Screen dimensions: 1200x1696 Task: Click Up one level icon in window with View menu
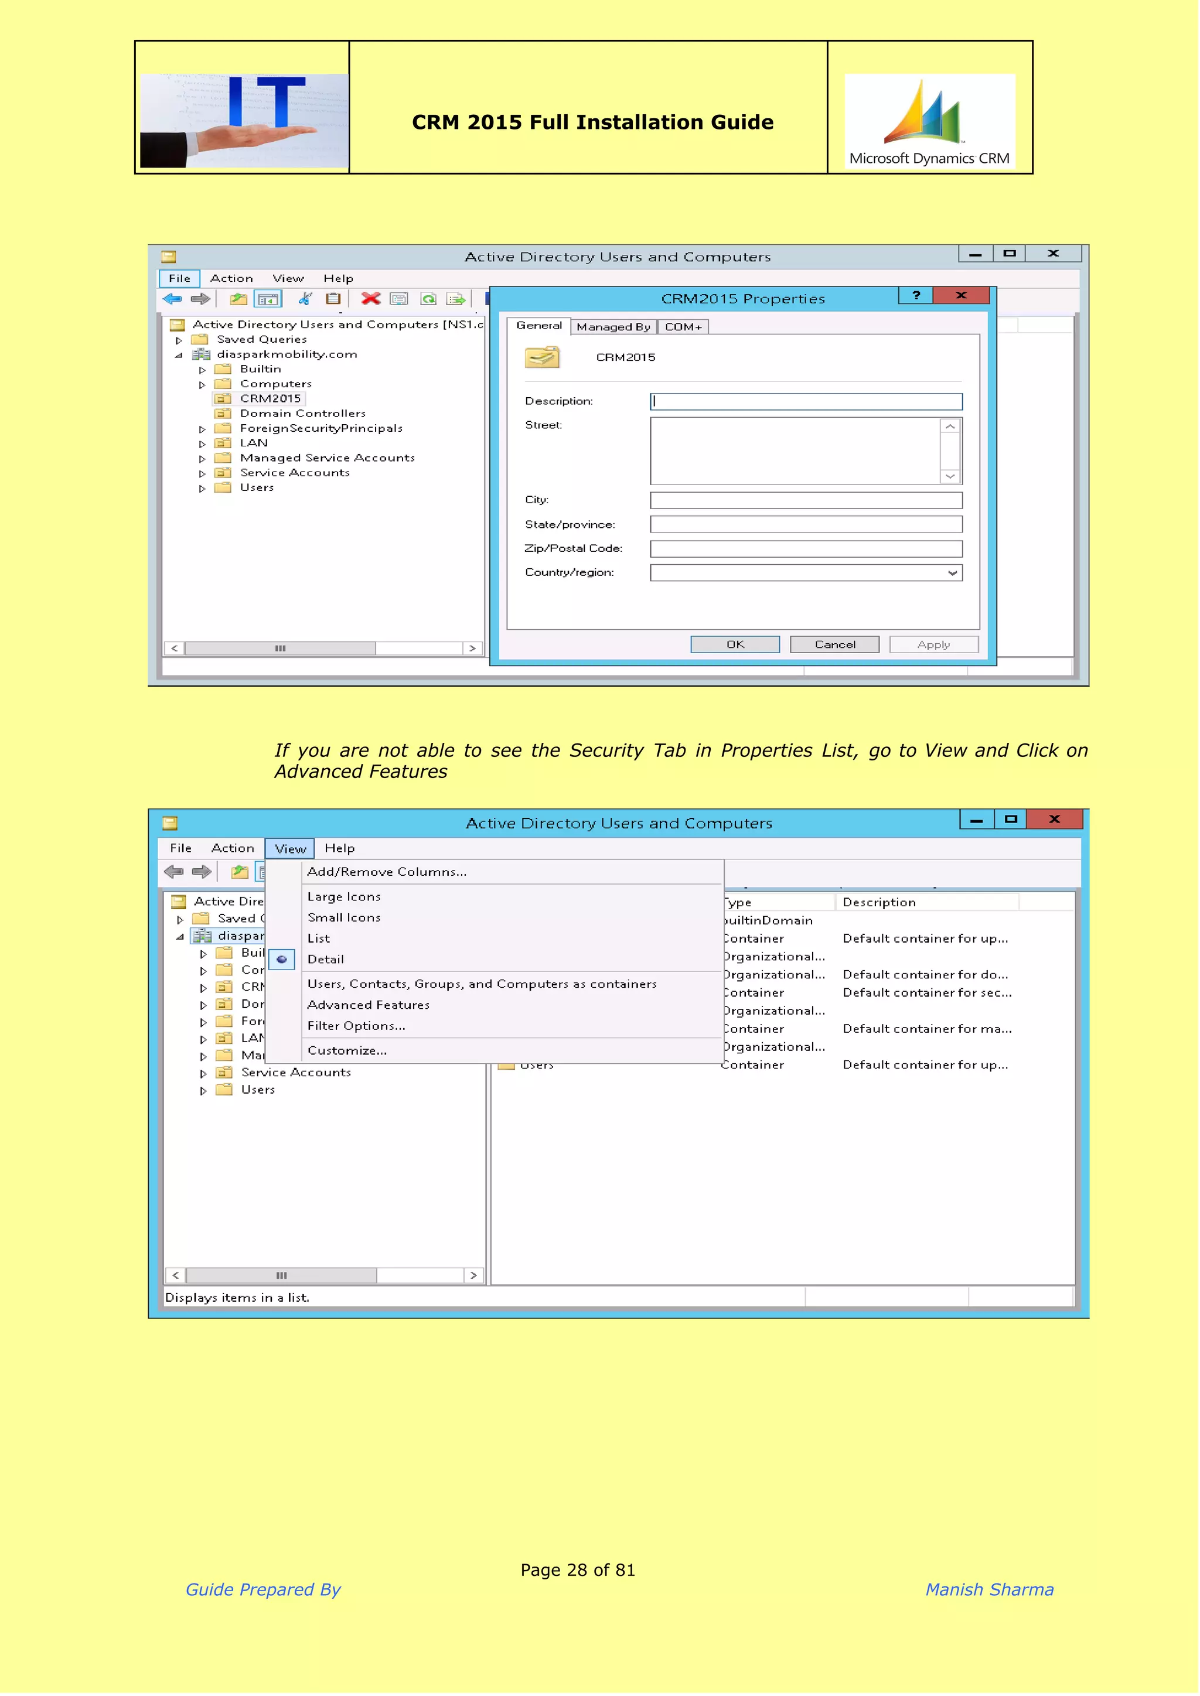click(x=240, y=872)
